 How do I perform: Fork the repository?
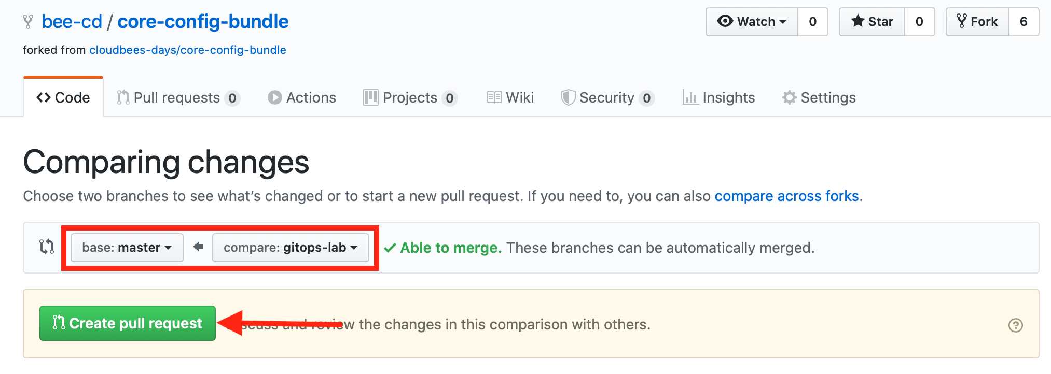977,22
